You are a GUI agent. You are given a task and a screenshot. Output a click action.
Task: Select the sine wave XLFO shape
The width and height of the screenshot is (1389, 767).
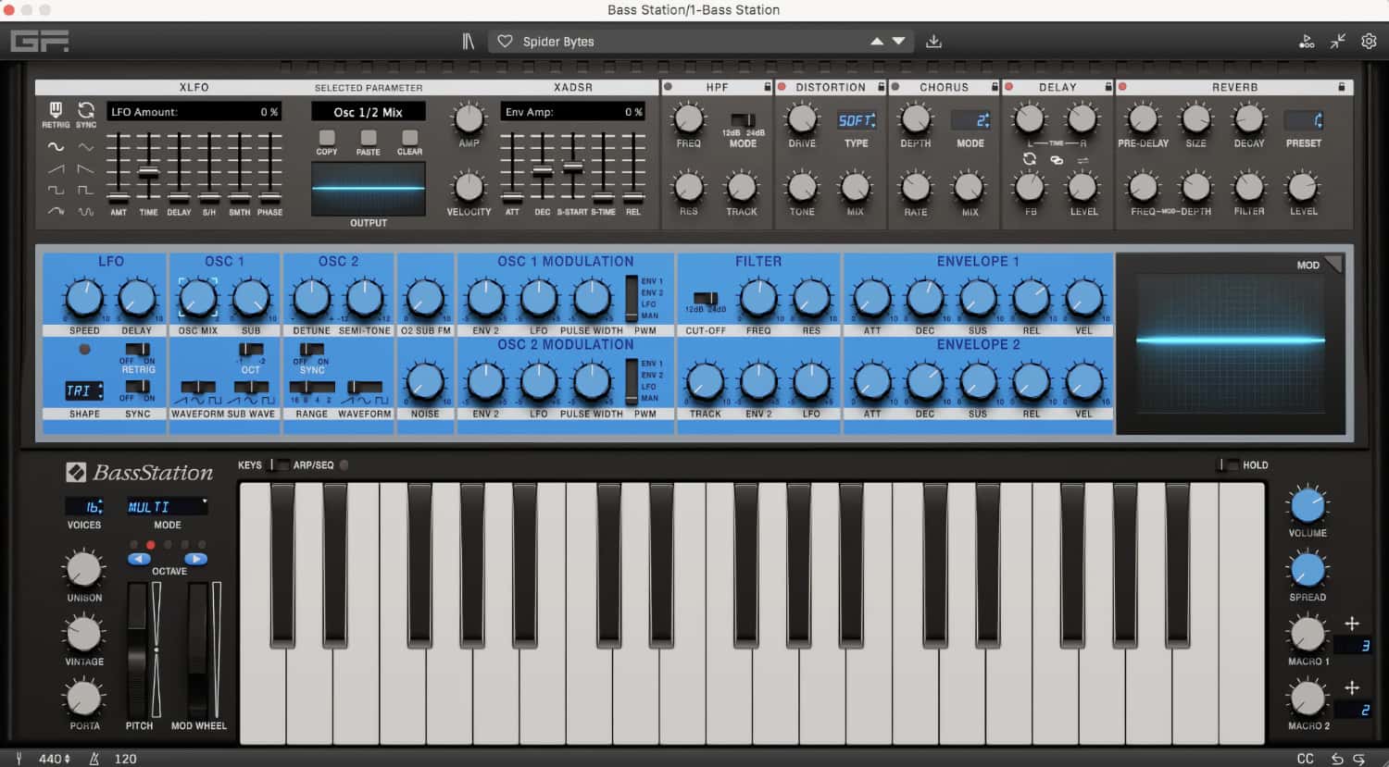click(56, 148)
